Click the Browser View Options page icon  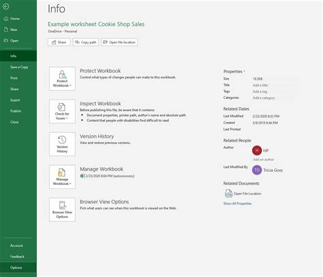pos(63,205)
